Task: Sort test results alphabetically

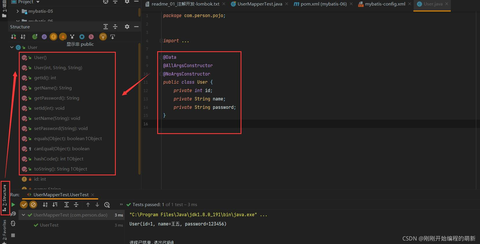Action: (x=45, y=205)
